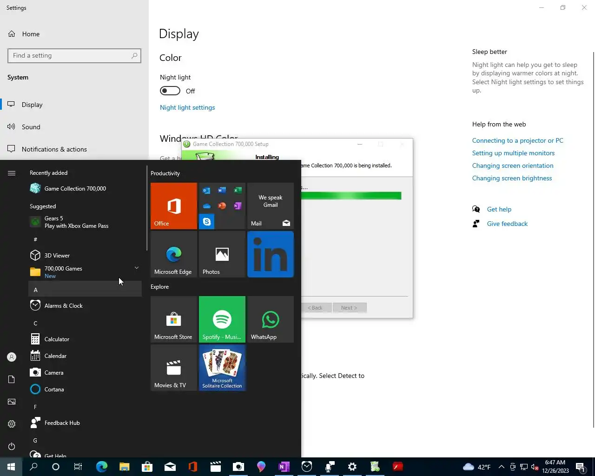Screen dimensions: 595x476
Task: Click the Power button in Start
Action: coord(12,446)
